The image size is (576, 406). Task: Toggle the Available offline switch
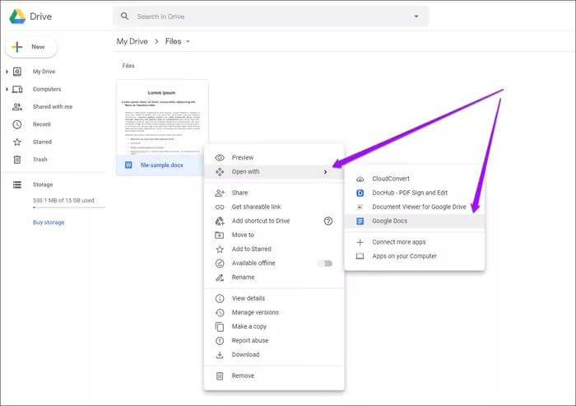325,264
